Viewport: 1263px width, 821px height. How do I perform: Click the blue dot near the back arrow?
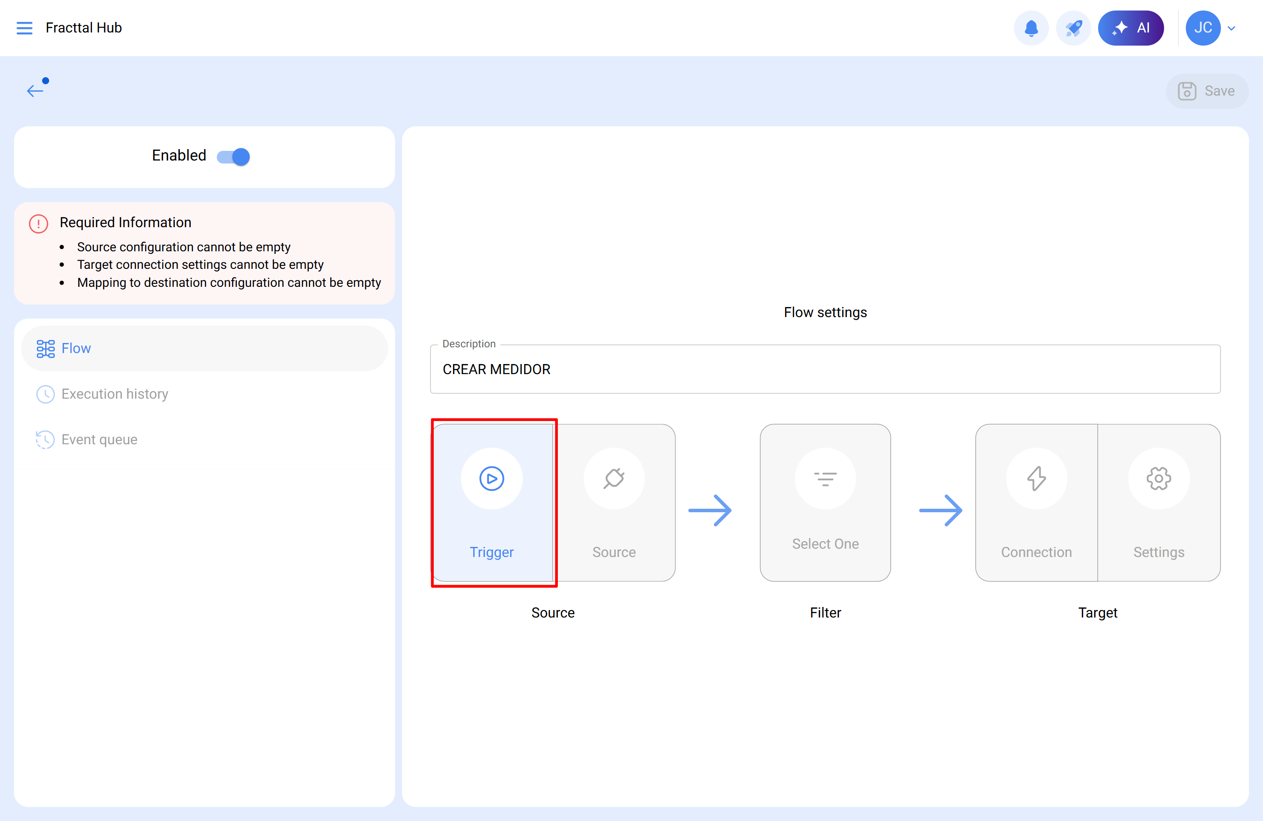(46, 81)
